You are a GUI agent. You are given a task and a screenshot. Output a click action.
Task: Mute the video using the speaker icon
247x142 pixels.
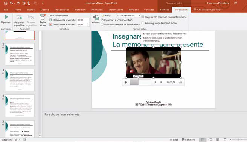click(x=180, y=82)
